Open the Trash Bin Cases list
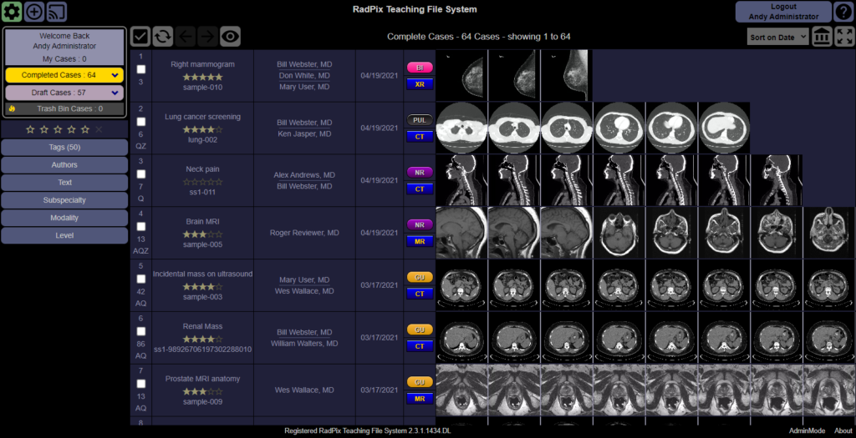The width and height of the screenshot is (856, 438). (x=64, y=108)
